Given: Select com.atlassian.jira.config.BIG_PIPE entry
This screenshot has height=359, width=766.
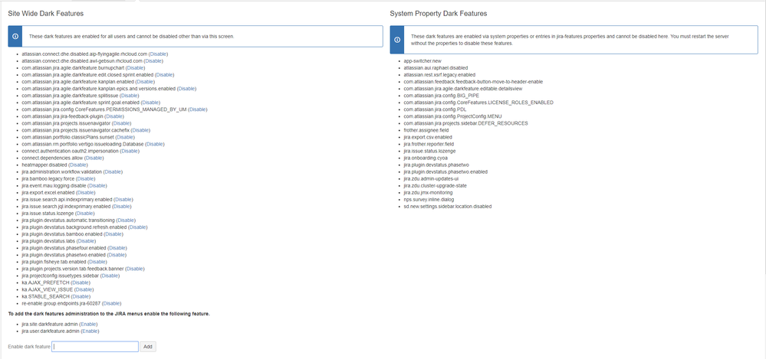Looking at the screenshot, I should pos(441,96).
